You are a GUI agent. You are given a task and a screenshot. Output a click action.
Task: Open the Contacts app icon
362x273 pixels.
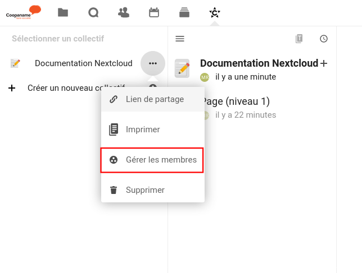click(x=124, y=12)
